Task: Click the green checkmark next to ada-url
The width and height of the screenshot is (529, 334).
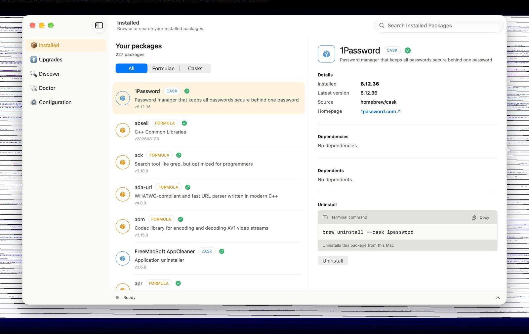Action: click(188, 187)
